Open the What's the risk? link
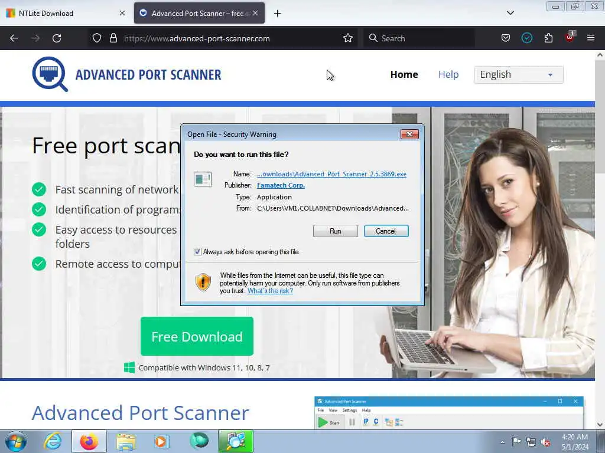 (270, 291)
